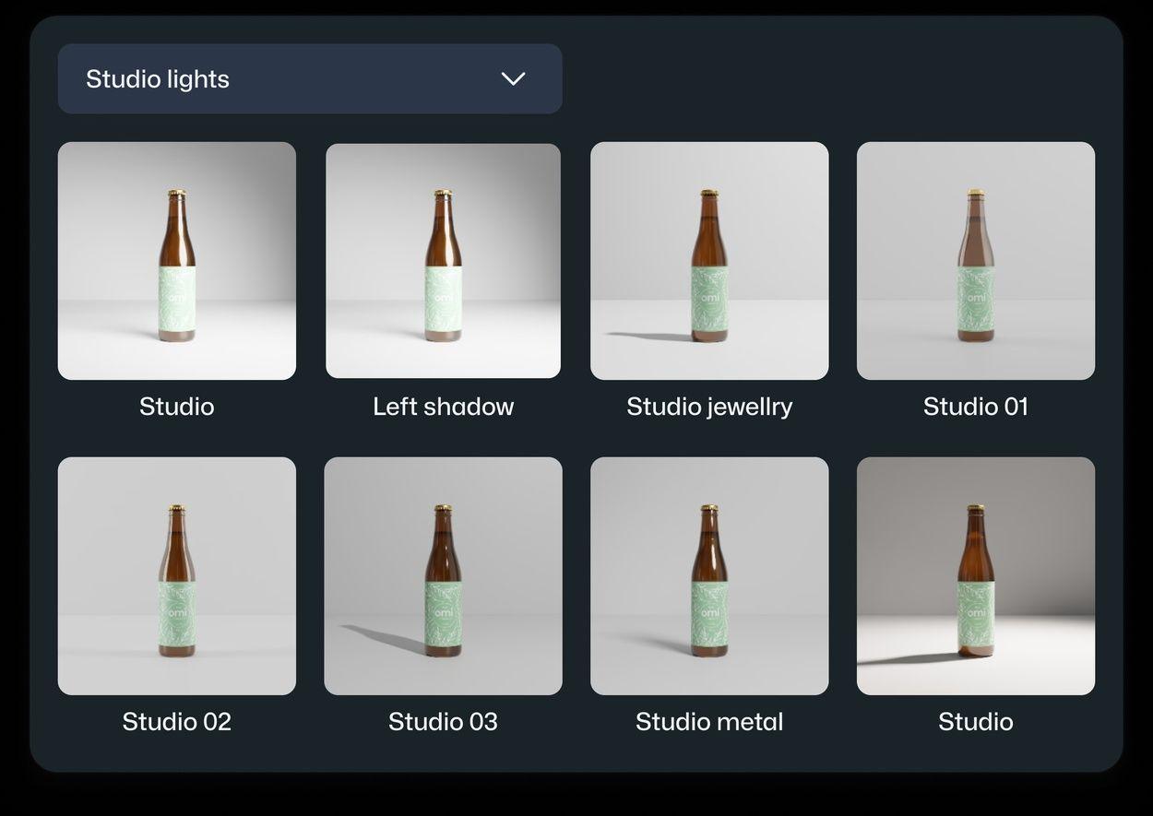Apply the Studio 02 lighting preset

point(176,575)
